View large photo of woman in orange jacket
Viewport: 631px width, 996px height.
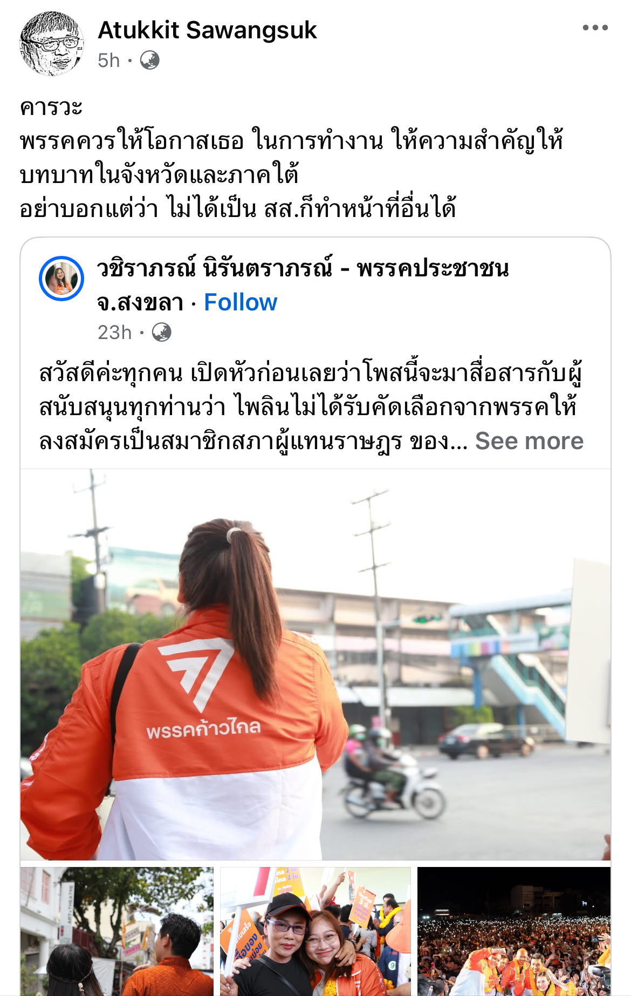click(x=315, y=665)
